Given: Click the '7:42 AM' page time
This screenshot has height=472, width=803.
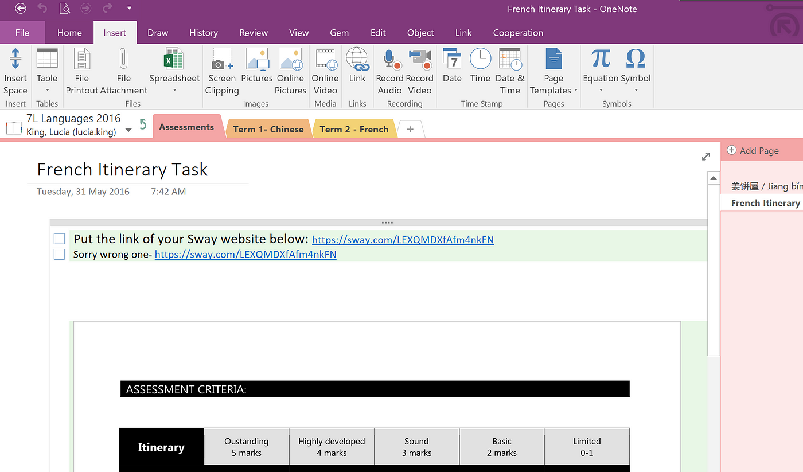Looking at the screenshot, I should pos(169,192).
